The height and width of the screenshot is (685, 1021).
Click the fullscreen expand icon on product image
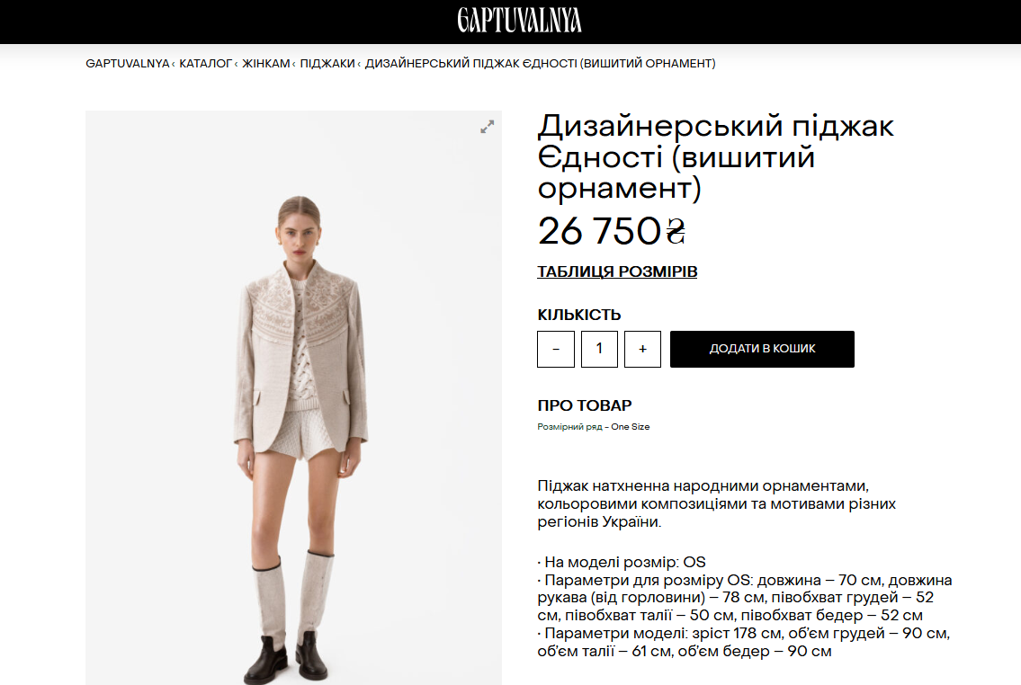pos(487,127)
